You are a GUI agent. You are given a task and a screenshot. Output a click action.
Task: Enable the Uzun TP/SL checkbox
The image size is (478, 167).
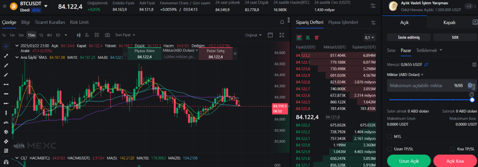(389, 149)
